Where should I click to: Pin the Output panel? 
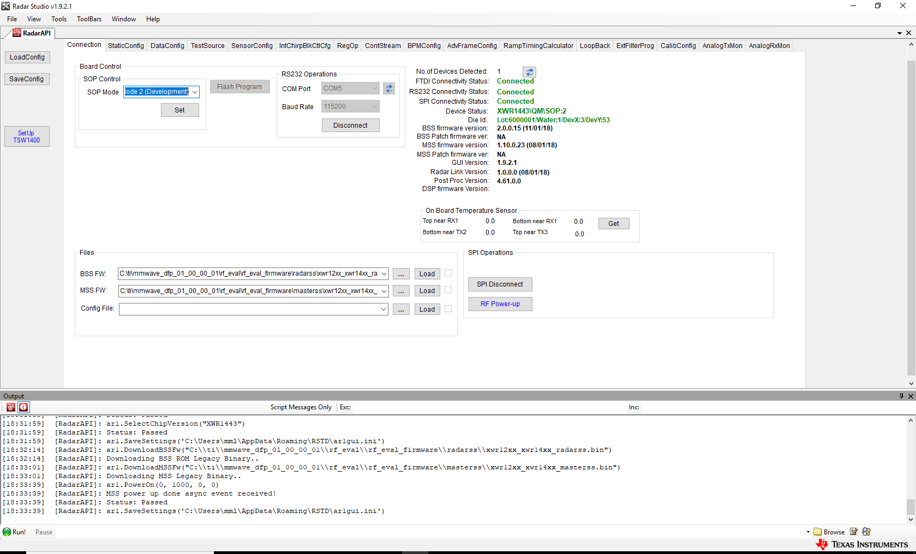[x=901, y=396]
